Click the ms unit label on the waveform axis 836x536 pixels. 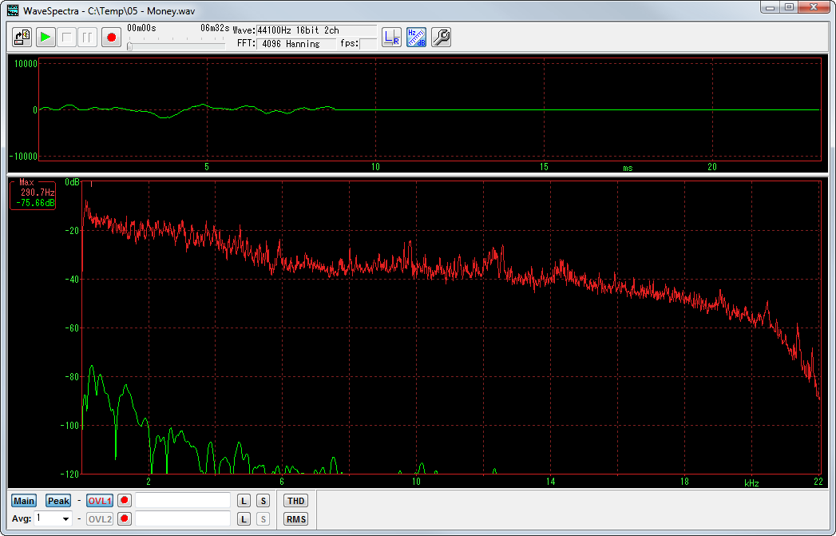[628, 168]
